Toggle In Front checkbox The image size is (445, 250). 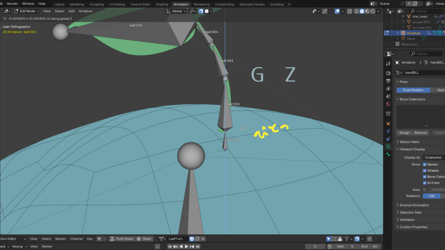[425, 183]
